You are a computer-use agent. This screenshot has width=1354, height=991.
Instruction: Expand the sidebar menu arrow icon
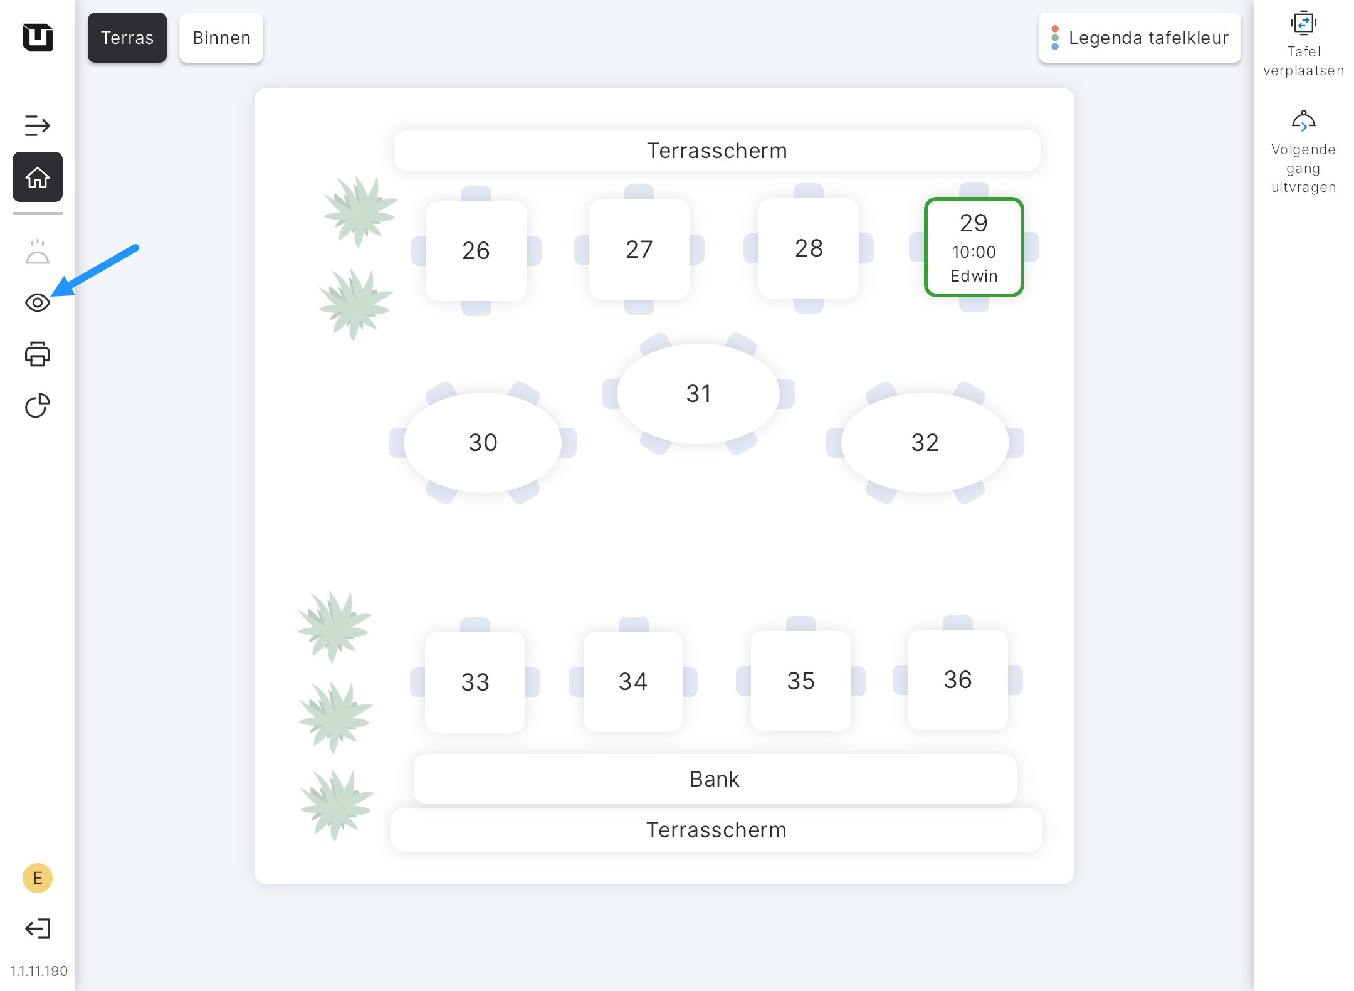pos(37,125)
